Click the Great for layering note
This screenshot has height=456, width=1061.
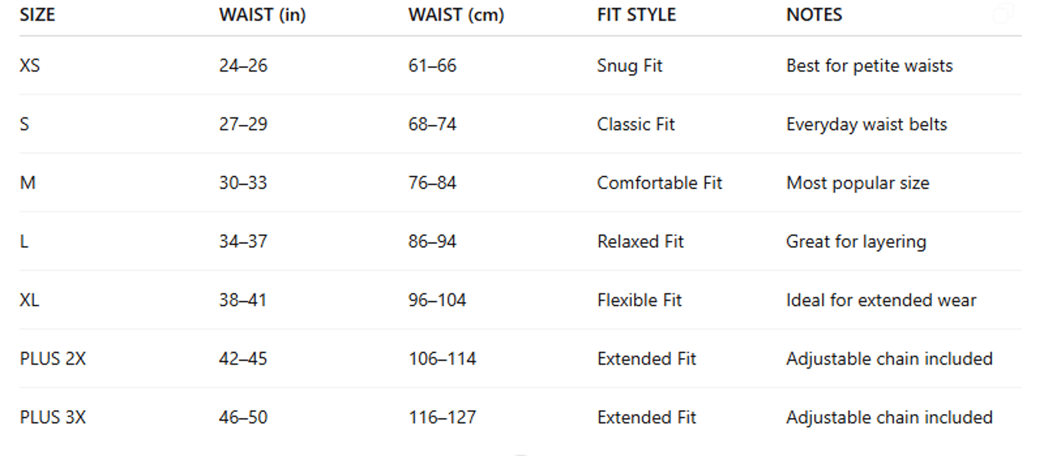coord(856,242)
